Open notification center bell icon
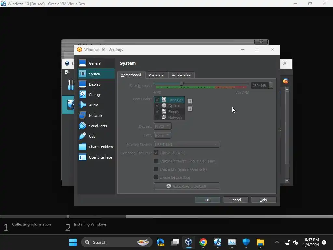Viewport: 333px width, 250px height. pos(324,242)
